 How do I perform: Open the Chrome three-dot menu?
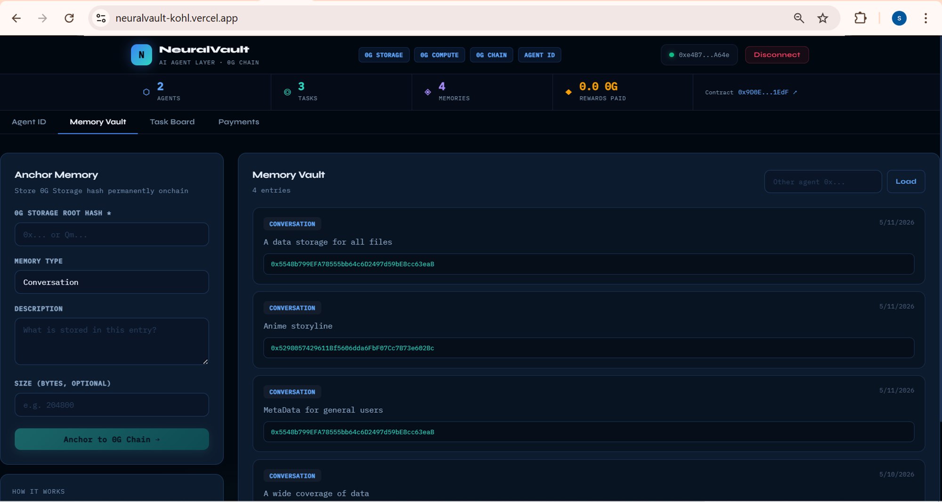tap(926, 18)
